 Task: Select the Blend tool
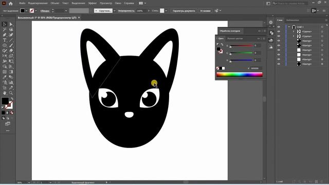click(x=11, y=77)
